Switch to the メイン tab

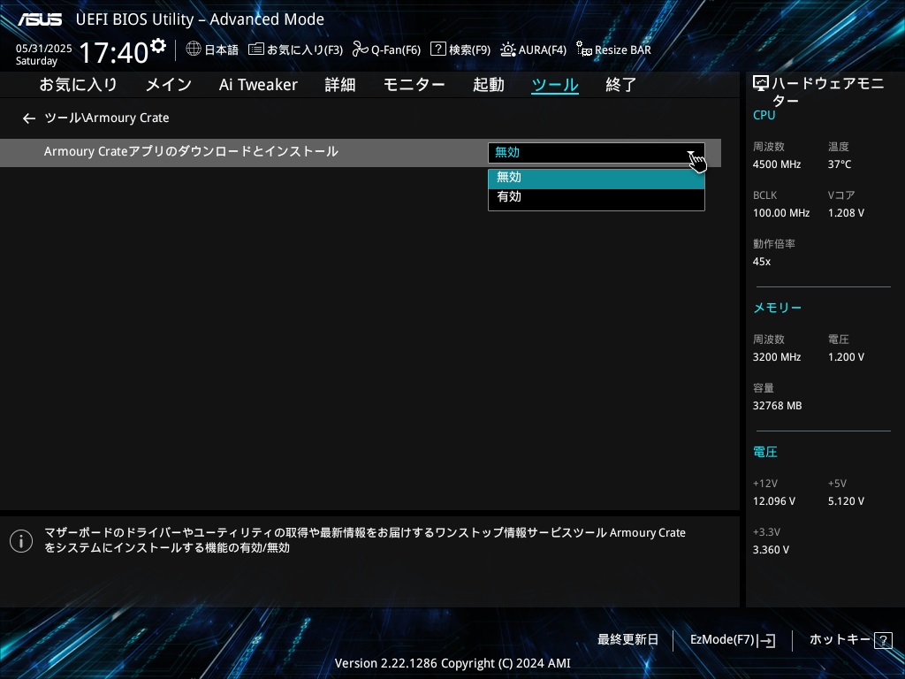point(169,85)
